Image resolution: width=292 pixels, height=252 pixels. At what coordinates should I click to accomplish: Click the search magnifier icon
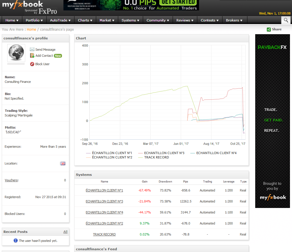(286, 20)
